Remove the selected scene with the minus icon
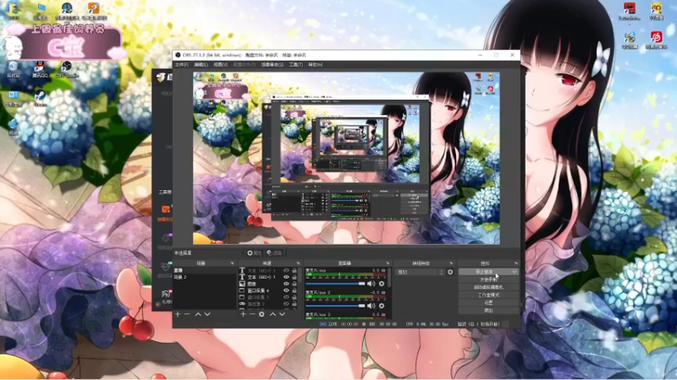 click(x=187, y=314)
